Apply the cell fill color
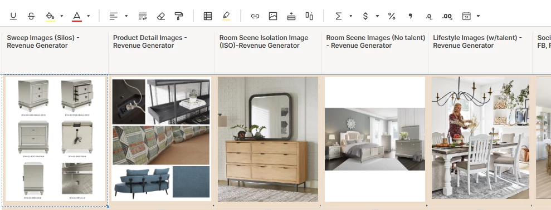The image size is (551, 210). tap(50, 16)
